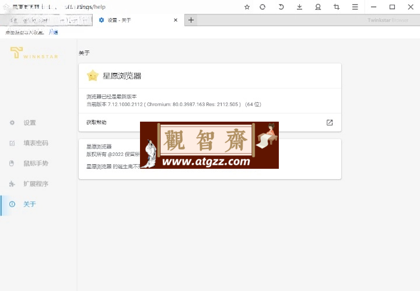
Task: Open a new tab with plus button
Action: [191, 20]
